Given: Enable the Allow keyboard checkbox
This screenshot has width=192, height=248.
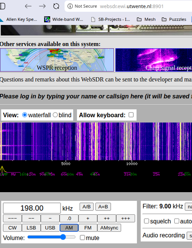Looking at the screenshot, I should click(x=131, y=115).
